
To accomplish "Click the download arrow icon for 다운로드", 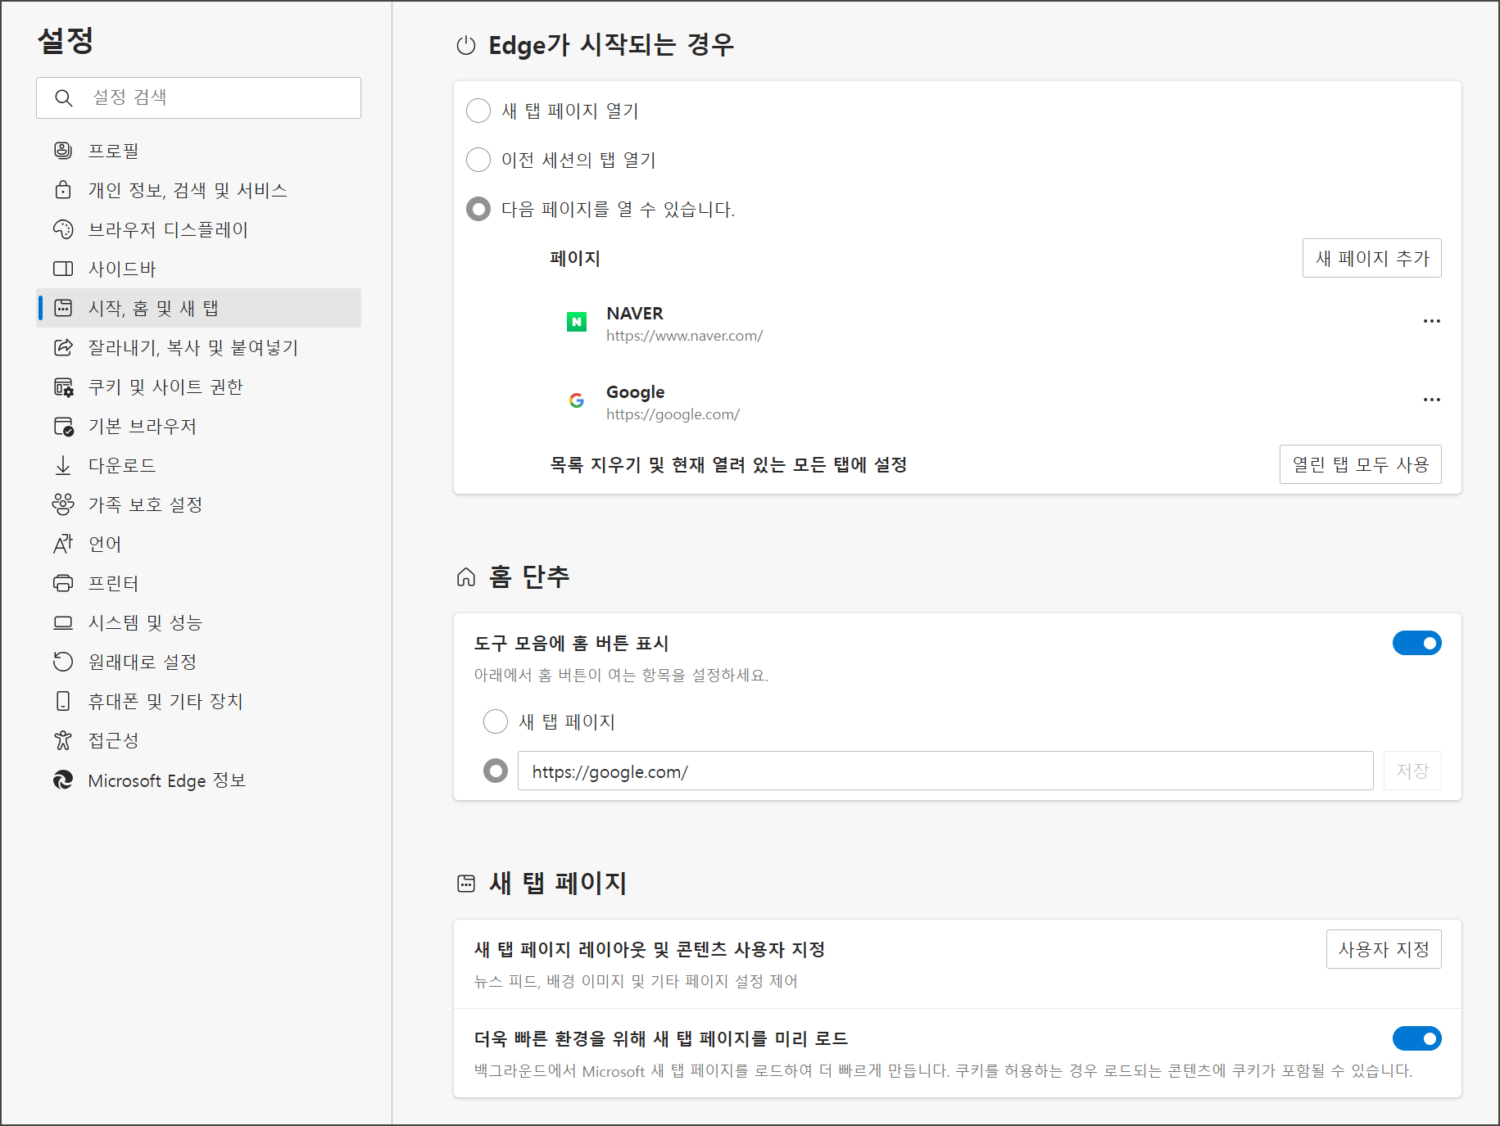I will [63, 465].
